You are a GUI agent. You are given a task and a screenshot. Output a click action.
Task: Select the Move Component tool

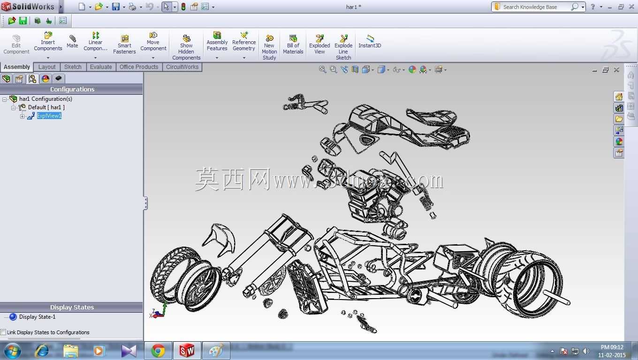pos(153,42)
